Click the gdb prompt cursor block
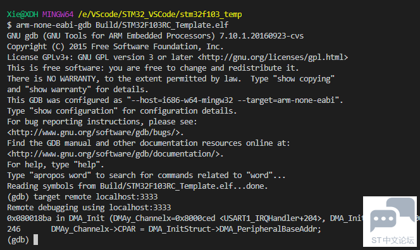The image size is (420, 250). [x=35, y=239]
